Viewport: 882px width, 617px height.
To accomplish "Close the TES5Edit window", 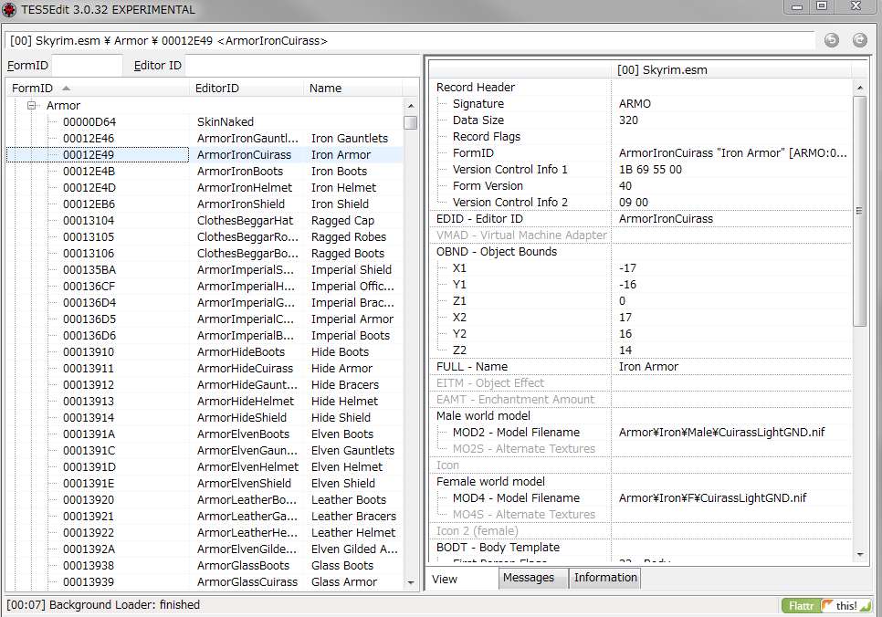I will pos(856,6).
